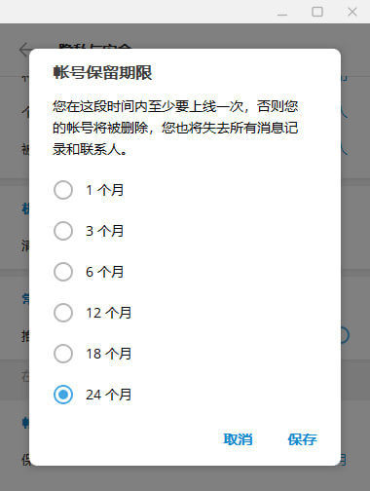Click the account deletion warning paragraph
Viewport: 370px width, 491px height.
(x=175, y=128)
